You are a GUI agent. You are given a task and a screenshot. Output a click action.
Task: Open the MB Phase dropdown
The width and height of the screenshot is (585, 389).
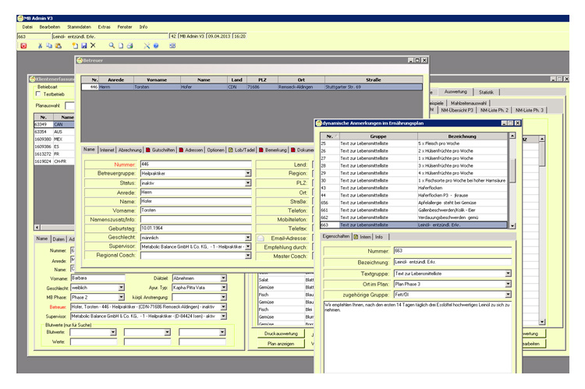click(121, 297)
